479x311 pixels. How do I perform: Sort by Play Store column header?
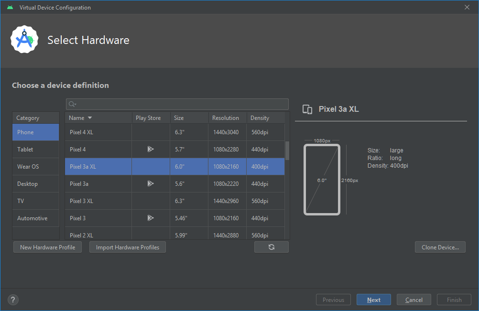[x=151, y=118]
